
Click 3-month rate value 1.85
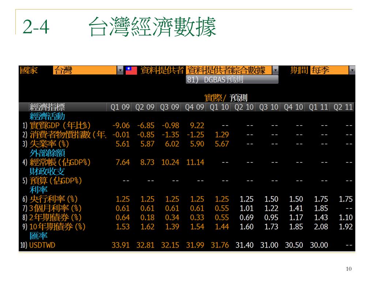coord(321,208)
